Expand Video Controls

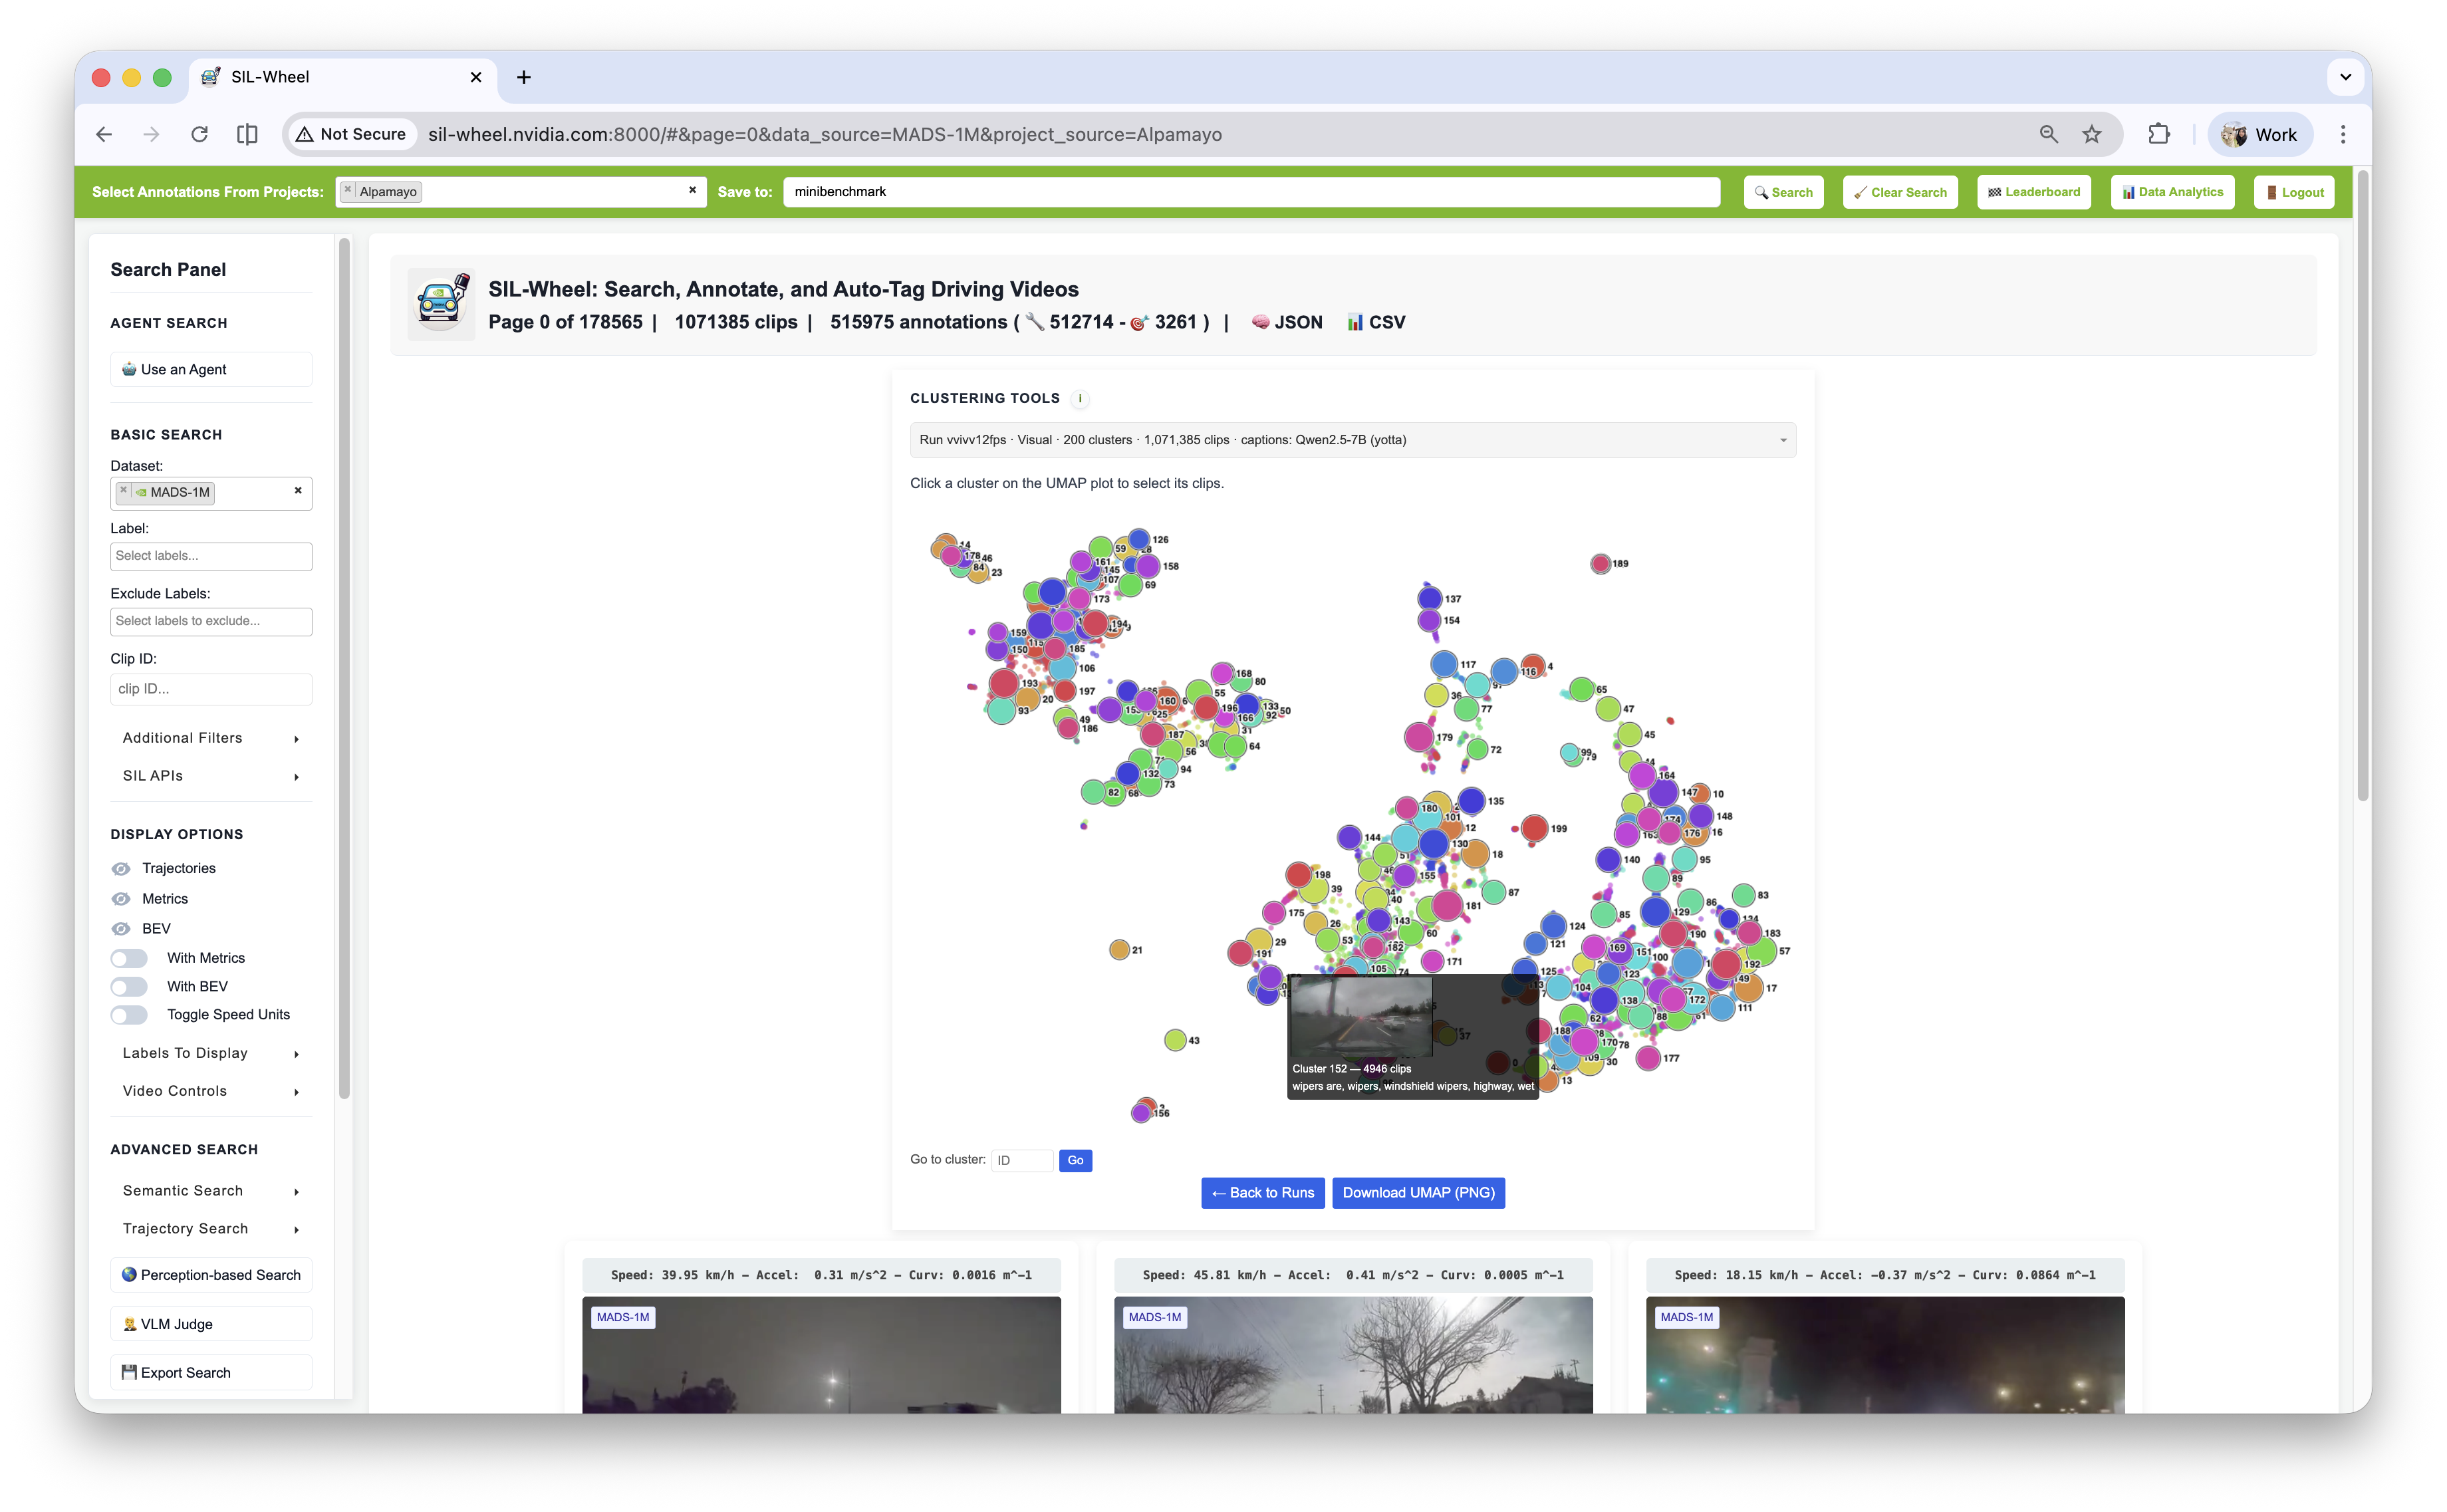(211, 1091)
